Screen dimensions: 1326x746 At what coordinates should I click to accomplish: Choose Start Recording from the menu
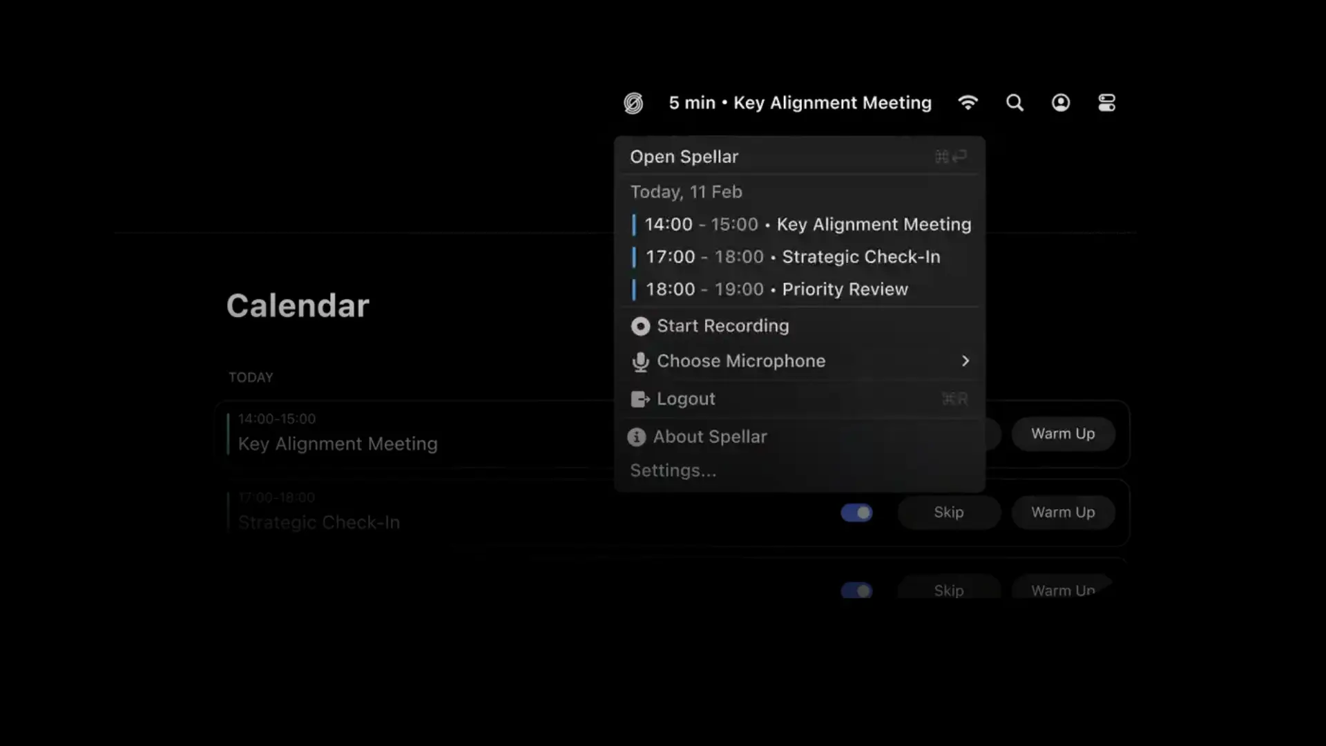pos(800,326)
